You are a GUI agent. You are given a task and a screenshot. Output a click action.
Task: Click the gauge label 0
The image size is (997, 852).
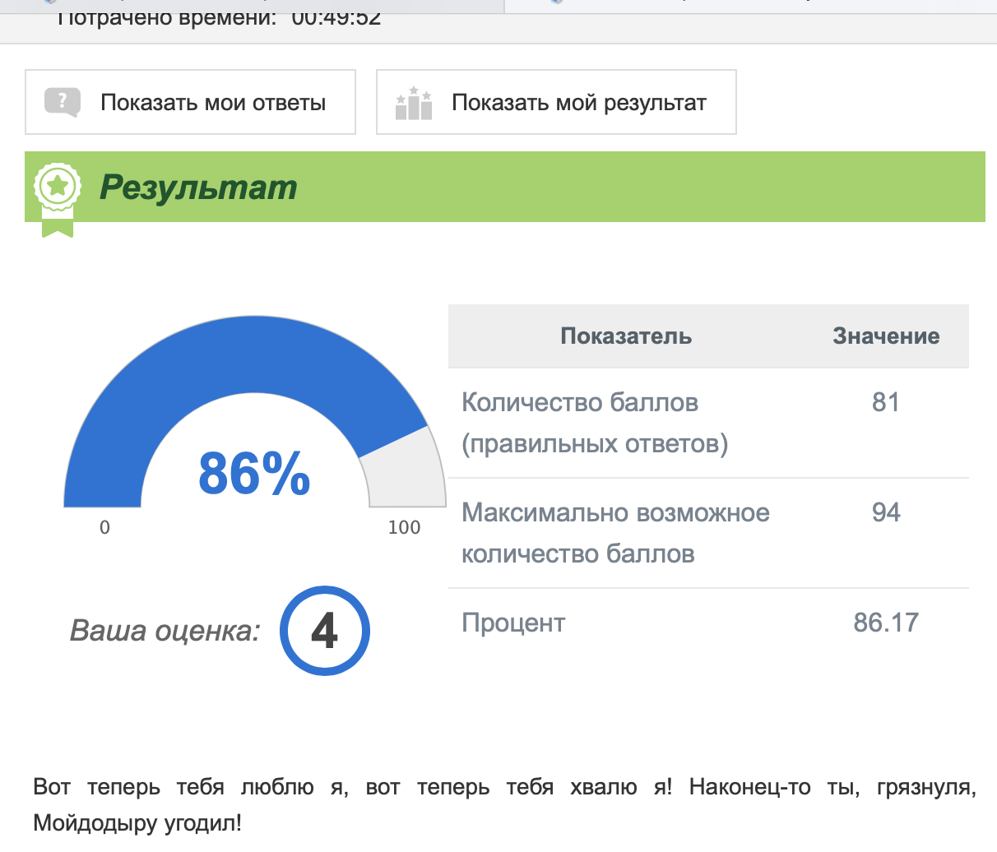coord(104,527)
